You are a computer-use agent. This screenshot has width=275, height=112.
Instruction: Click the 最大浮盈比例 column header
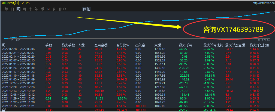259,45
